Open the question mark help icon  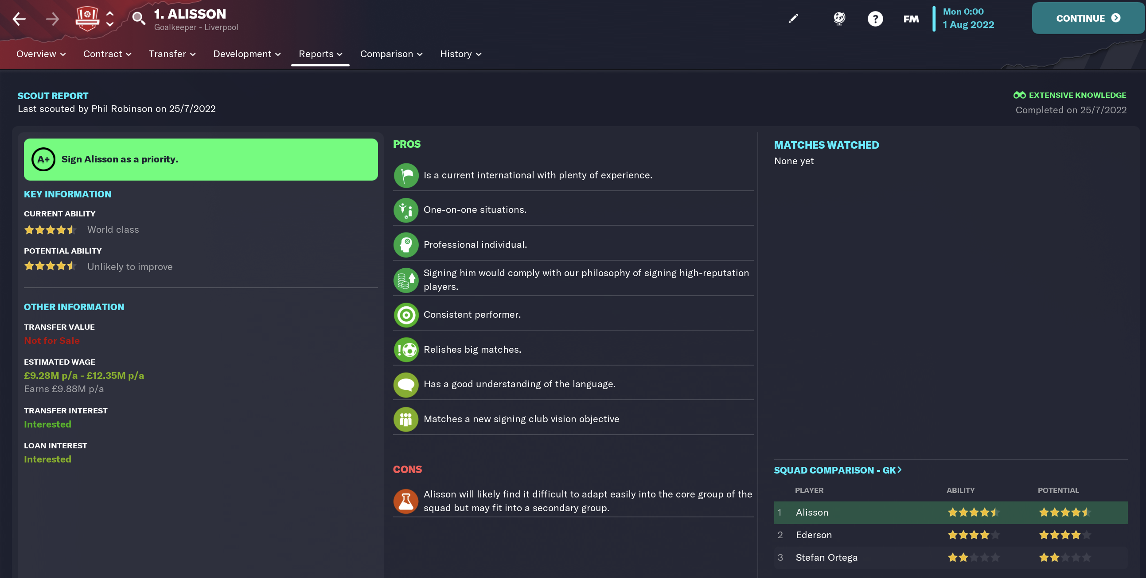tap(875, 19)
